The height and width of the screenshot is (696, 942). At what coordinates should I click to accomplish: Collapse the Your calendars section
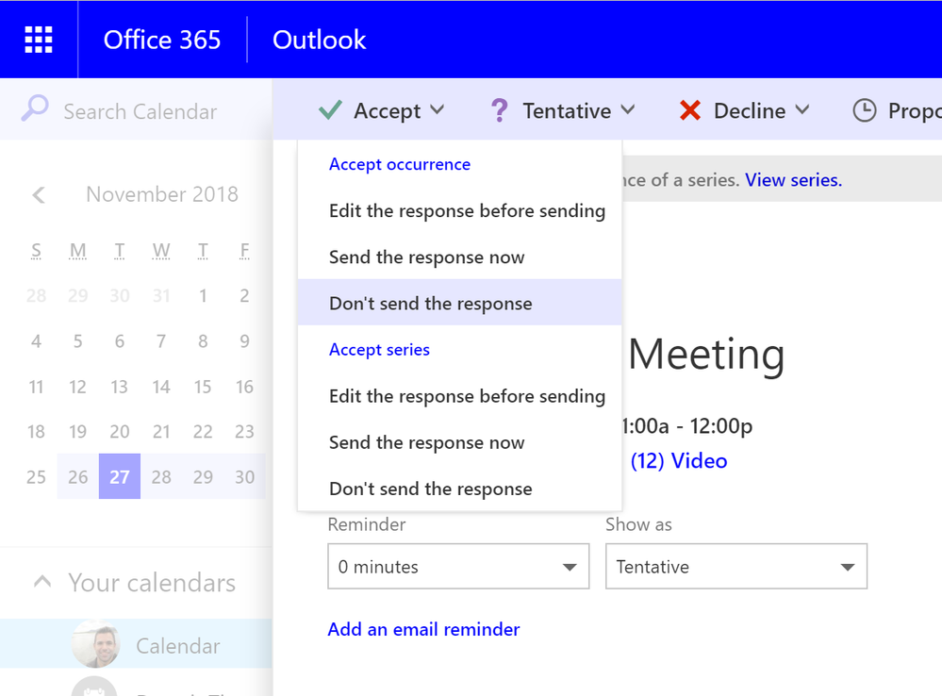pos(42,582)
